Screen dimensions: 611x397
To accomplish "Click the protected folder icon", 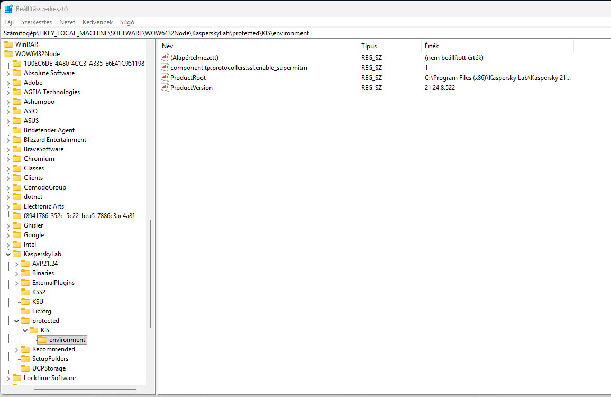I will coord(25,321).
